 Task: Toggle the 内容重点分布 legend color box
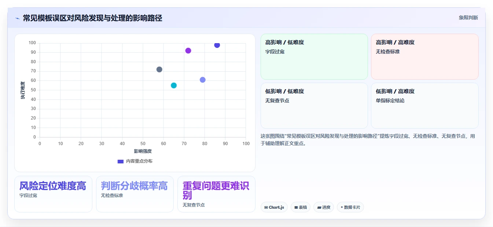pos(120,161)
